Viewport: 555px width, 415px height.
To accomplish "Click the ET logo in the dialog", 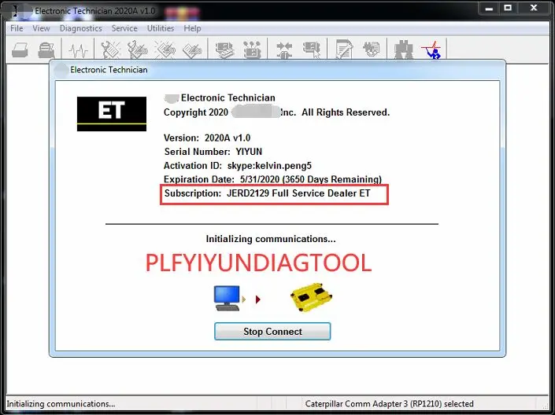I will pos(112,114).
